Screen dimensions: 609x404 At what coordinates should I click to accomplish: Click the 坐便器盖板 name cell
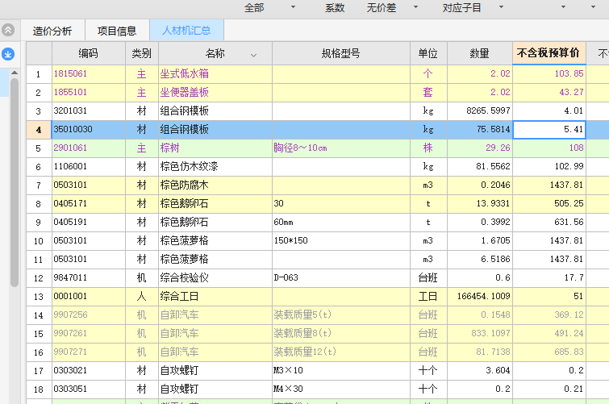pos(215,93)
